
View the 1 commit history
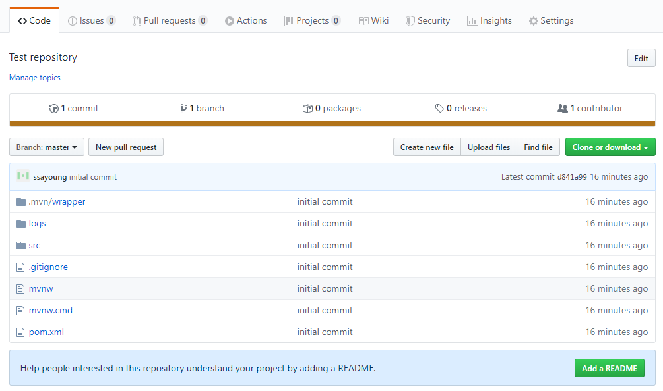pos(74,109)
